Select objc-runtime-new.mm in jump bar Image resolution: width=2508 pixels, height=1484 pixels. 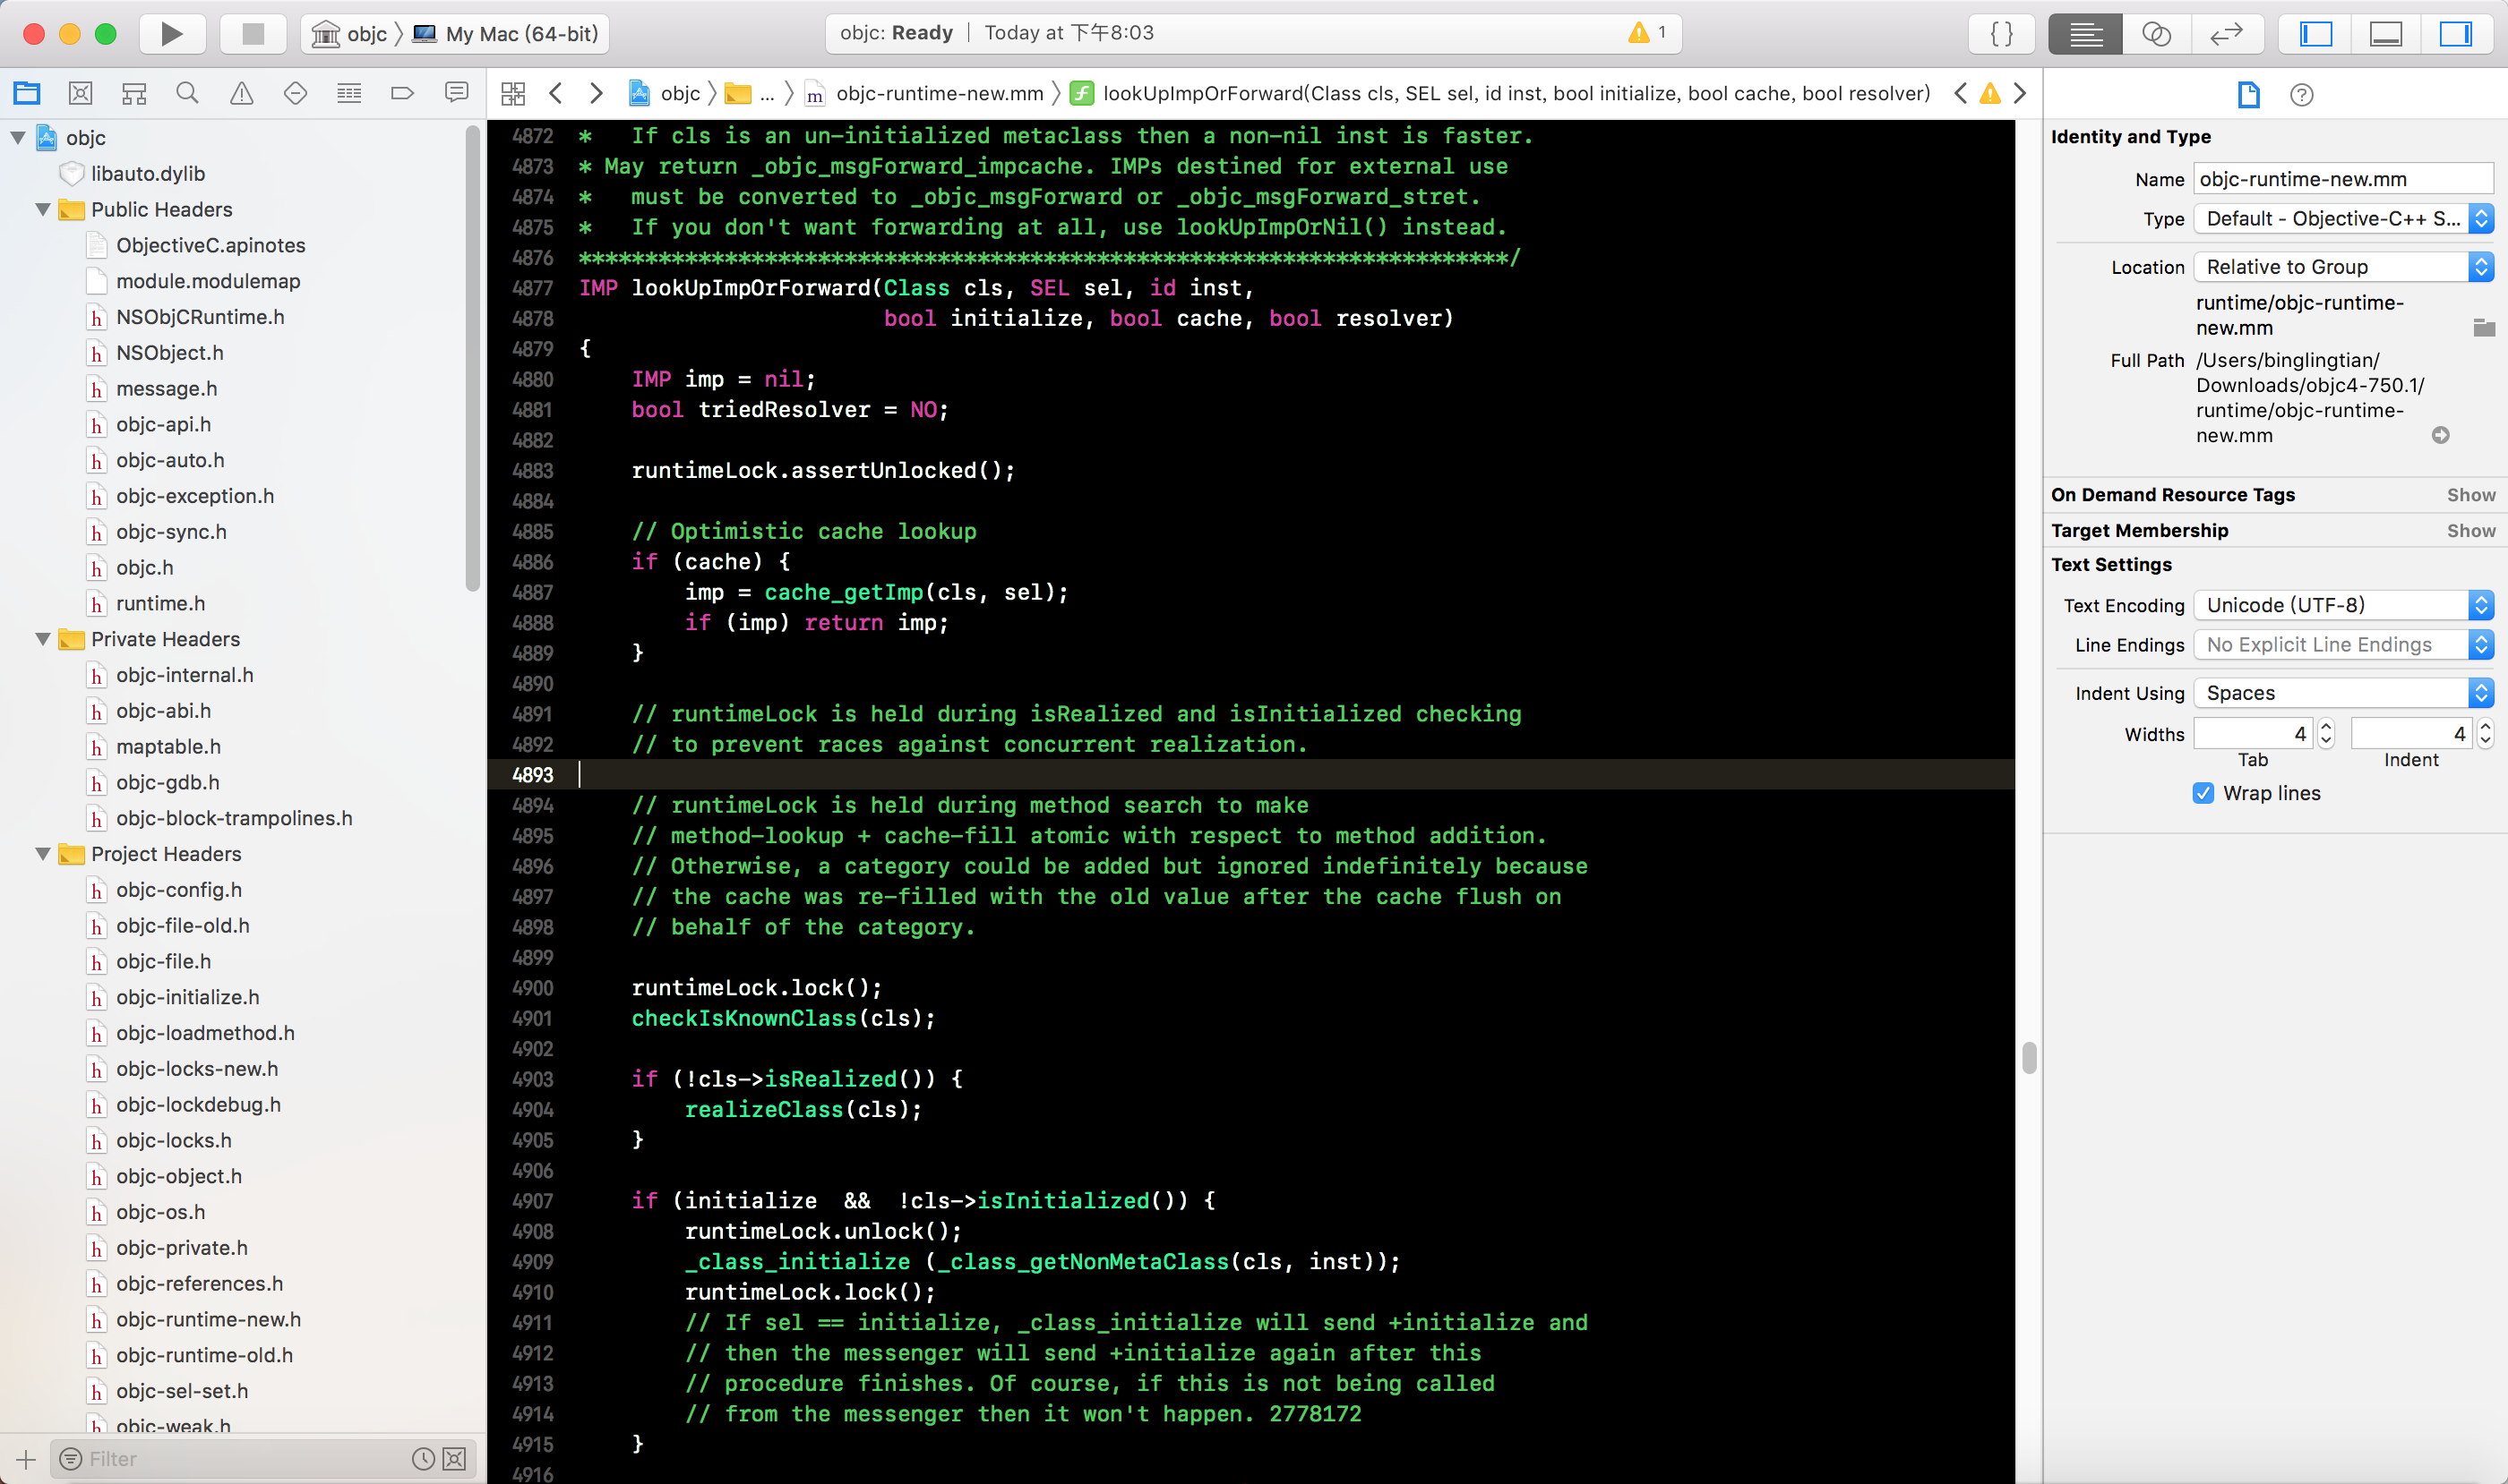coord(939,94)
